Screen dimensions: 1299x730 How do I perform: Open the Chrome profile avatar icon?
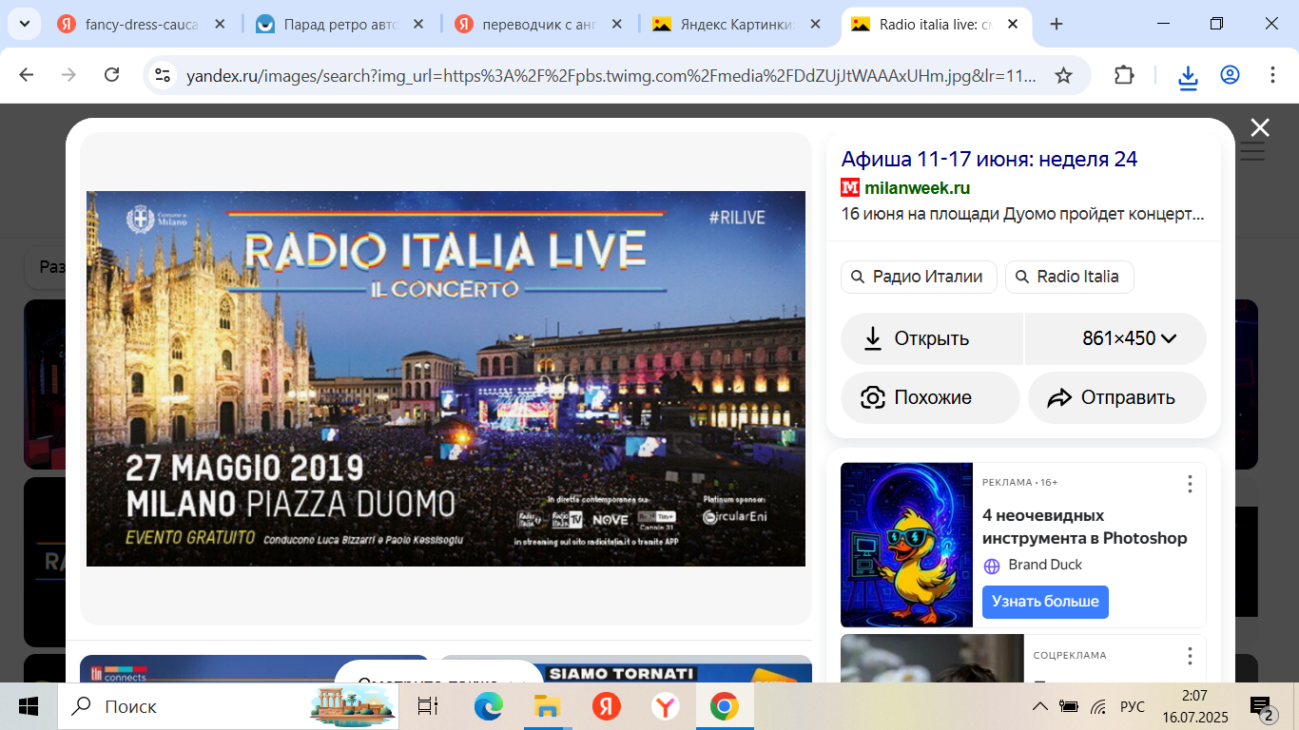click(1230, 75)
